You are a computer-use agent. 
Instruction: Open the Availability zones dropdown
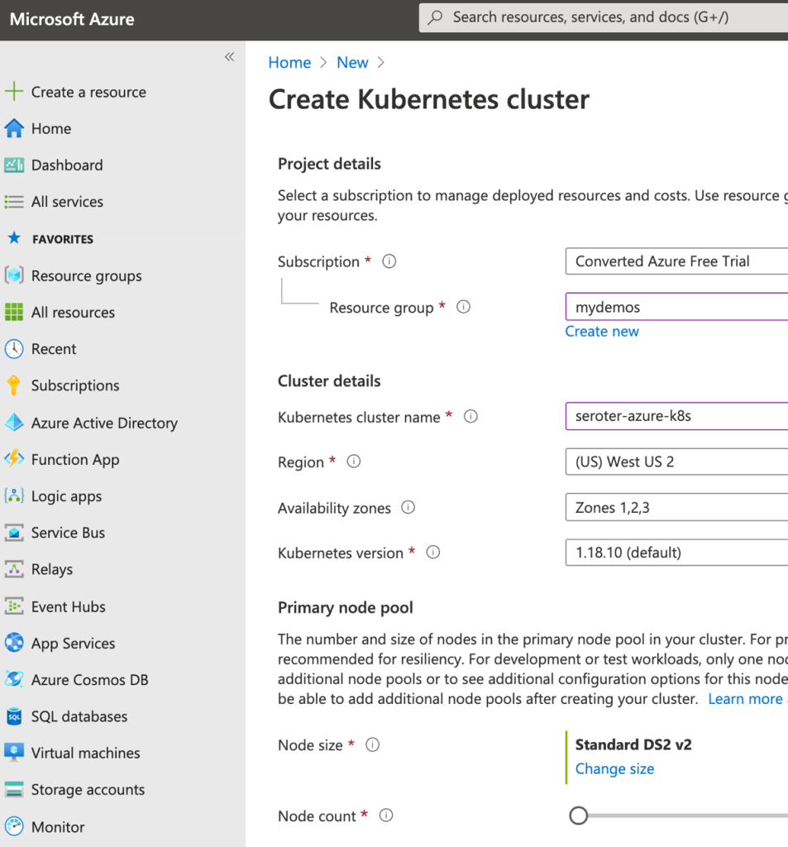point(676,508)
